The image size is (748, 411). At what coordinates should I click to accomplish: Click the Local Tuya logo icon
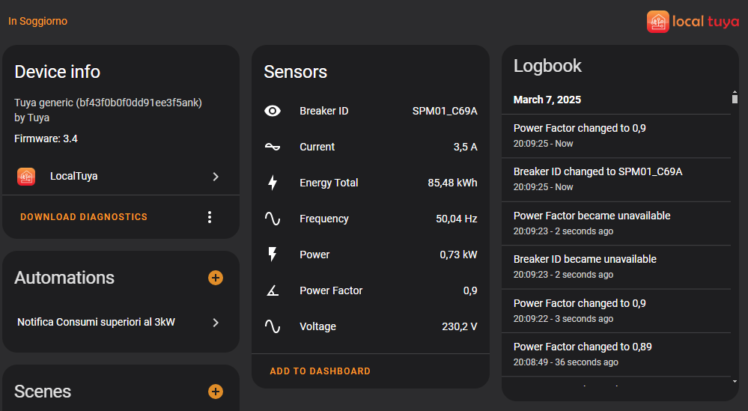[658, 21]
